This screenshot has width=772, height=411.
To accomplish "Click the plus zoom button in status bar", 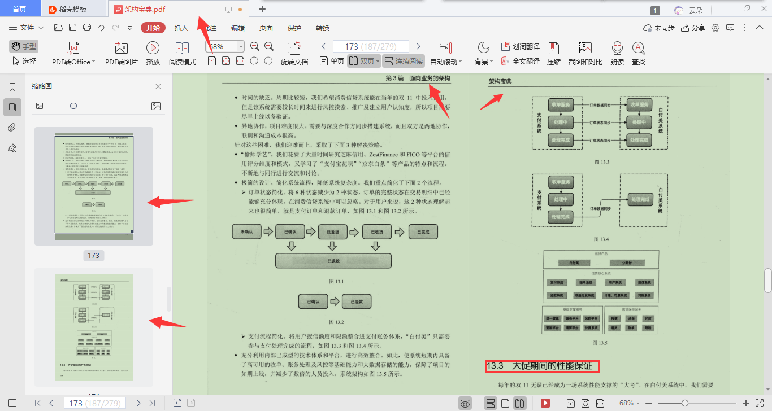I will click(746, 403).
